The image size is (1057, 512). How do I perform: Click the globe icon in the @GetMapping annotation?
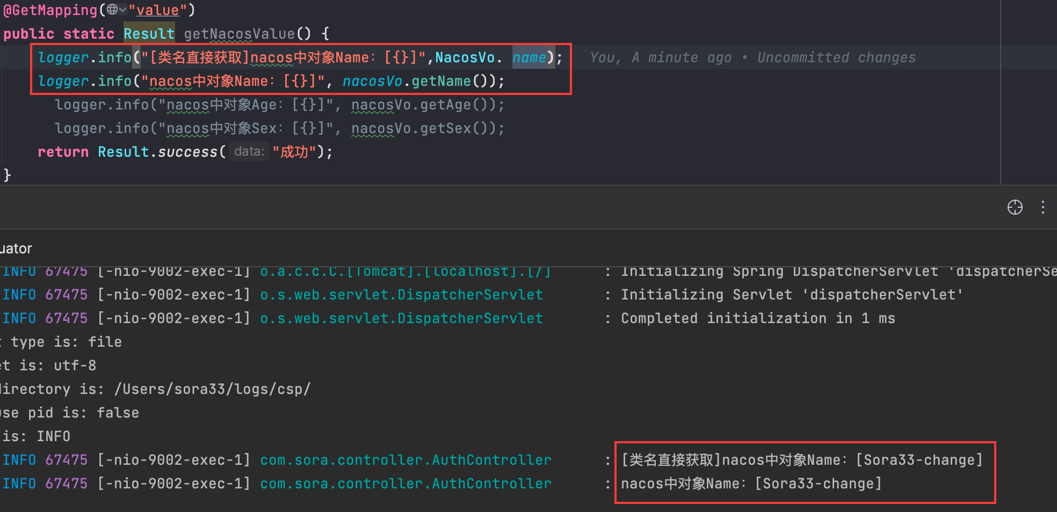tap(112, 10)
